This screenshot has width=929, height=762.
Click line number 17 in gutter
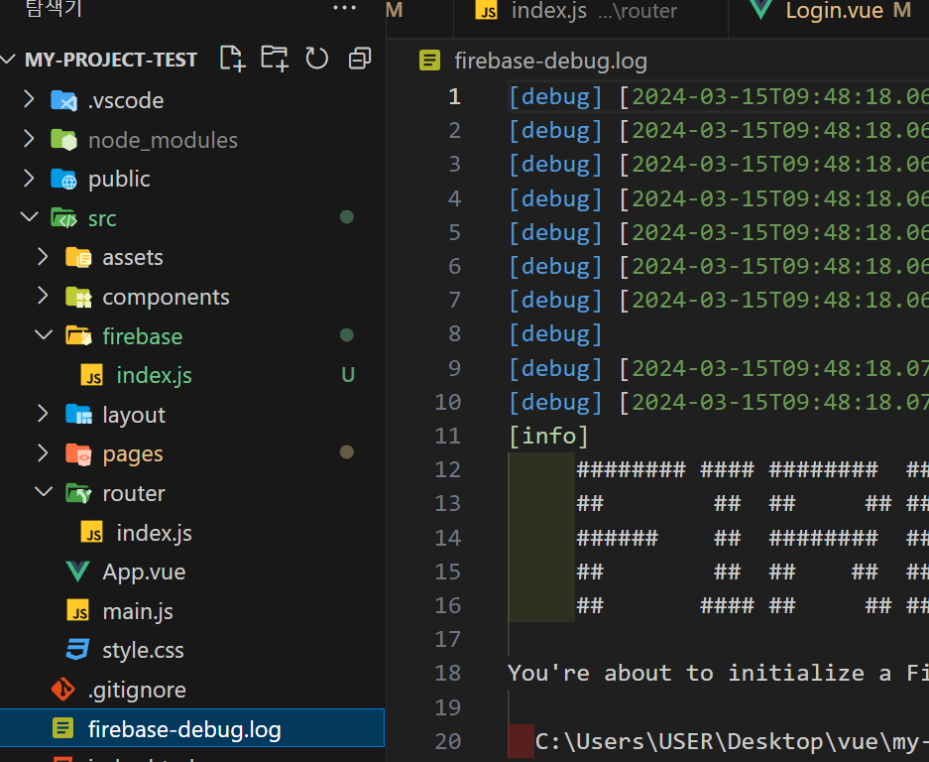click(448, 639)
